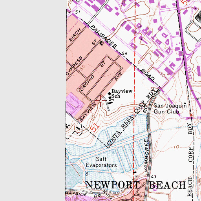Click the BAYVIEW AVE street label

pyautogui.click(x=101, y=97)
